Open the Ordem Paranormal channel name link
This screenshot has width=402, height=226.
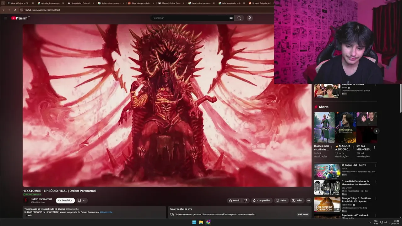(41, 199)
